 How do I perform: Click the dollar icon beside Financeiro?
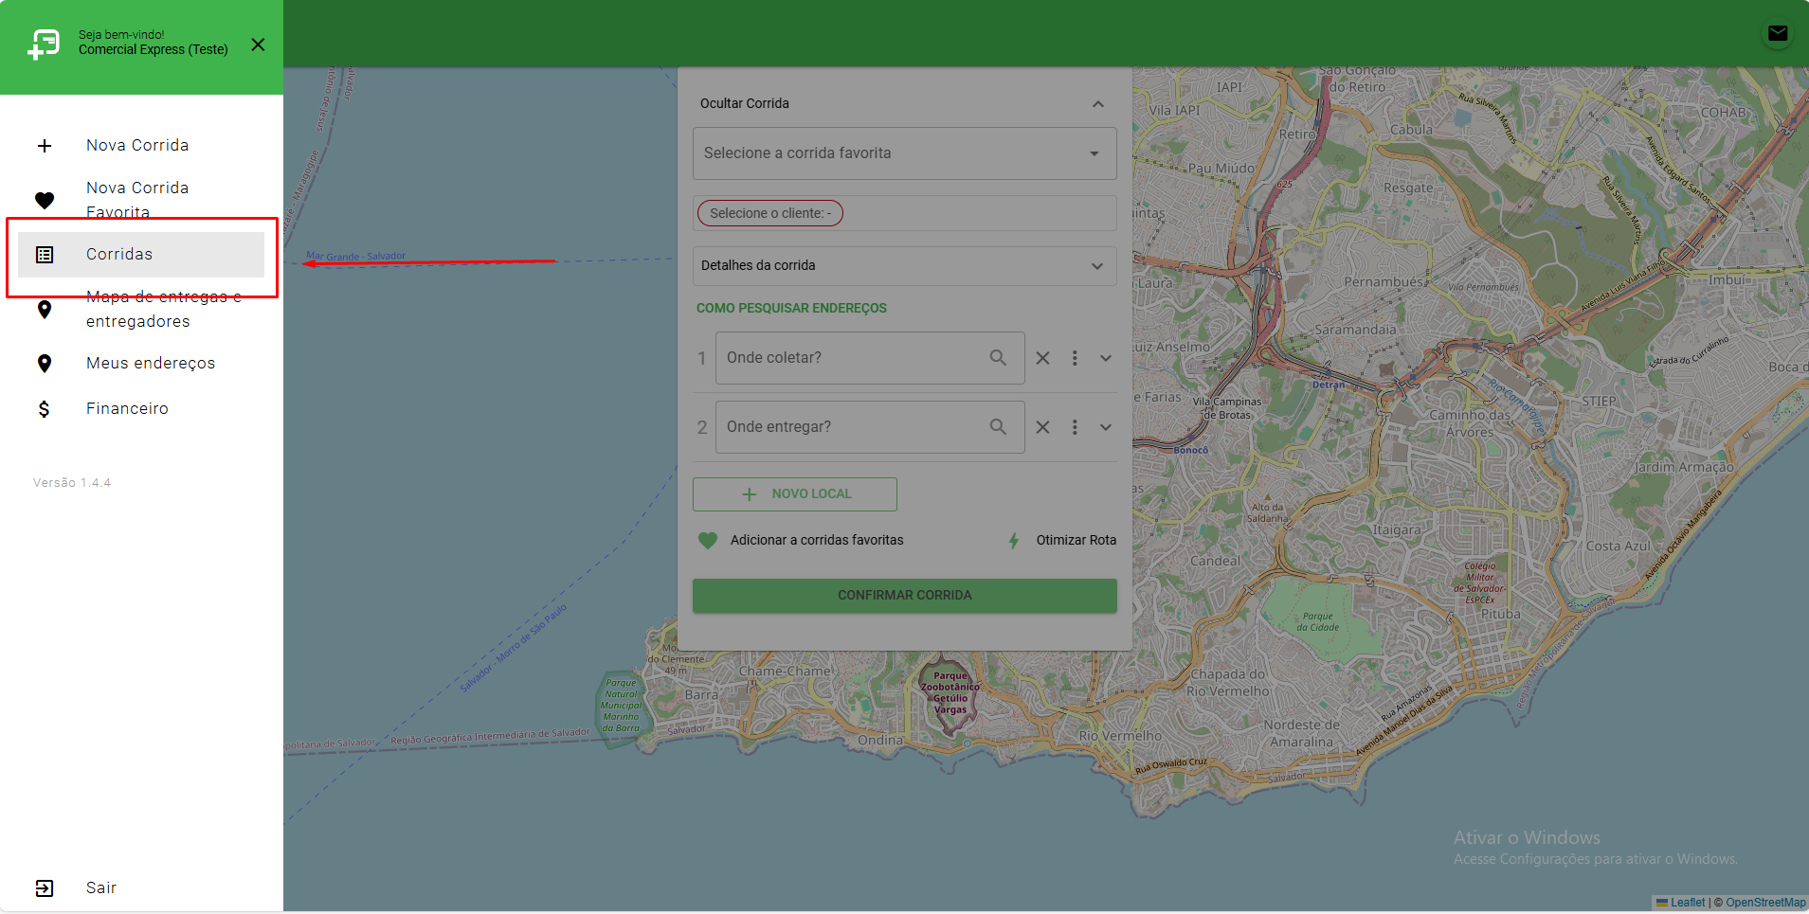[x=45, y=409]
